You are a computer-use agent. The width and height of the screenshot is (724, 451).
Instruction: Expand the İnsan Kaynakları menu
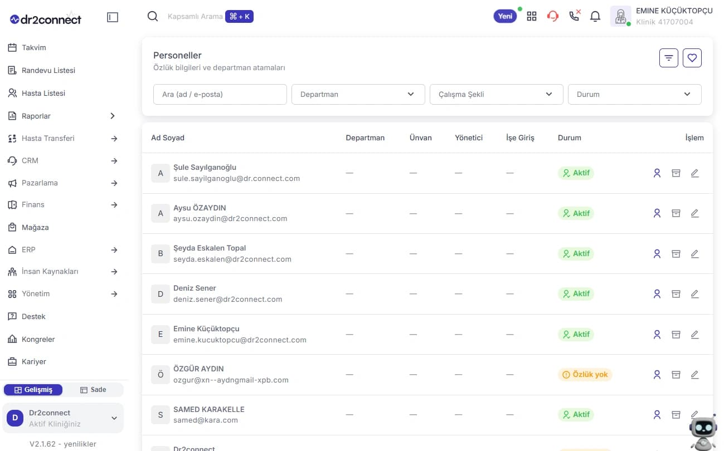coord(62,272)
